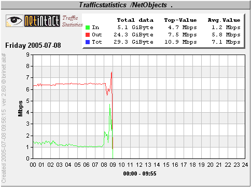Click the 7.1 Mbps Tot average value
This screenshot has height=187, width=251.
(x=226, y=42)
